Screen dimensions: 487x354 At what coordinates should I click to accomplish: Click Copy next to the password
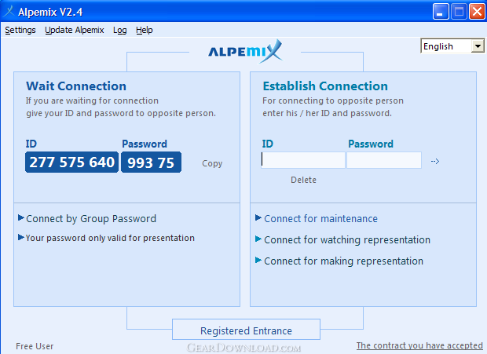tap(212, 163)
